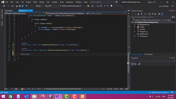This screenshot has width=176, height=99.
Task: Click the bookmark toolbar icon
Action: [111, 6]
